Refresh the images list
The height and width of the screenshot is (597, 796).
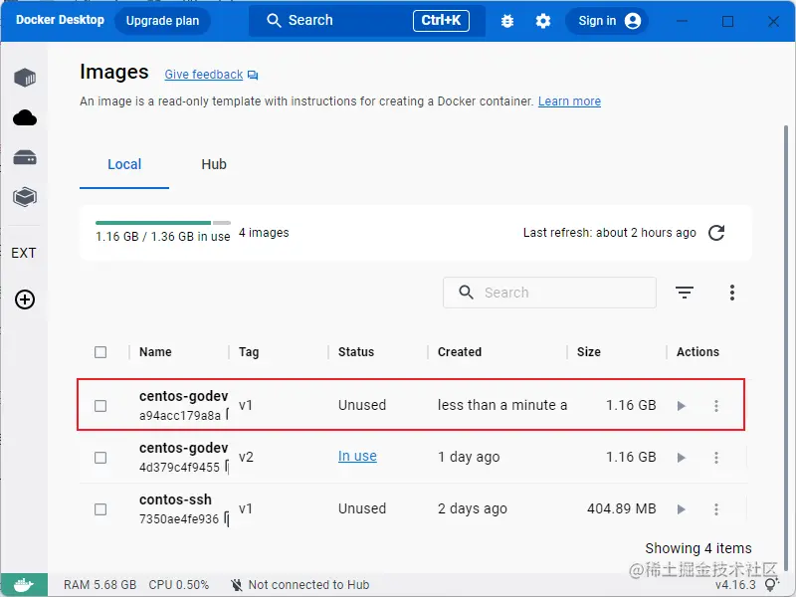click(716, 233)
